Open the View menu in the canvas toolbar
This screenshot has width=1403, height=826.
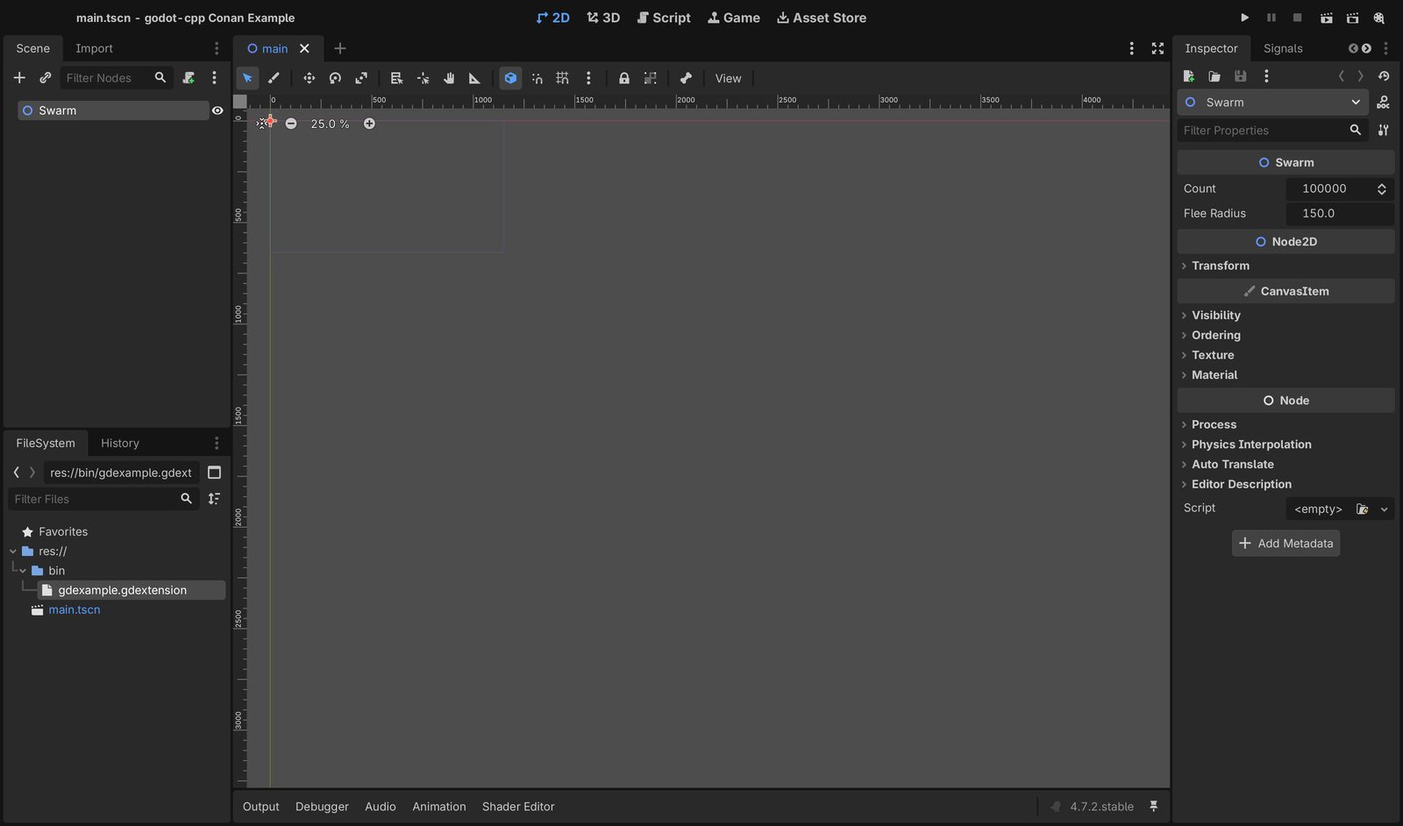pos(728,78)
